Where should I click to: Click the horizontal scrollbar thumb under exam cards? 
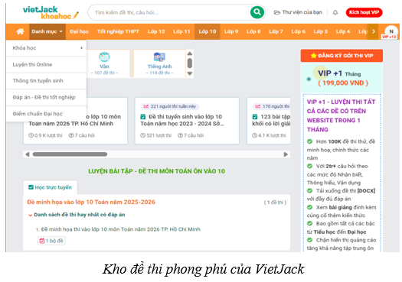coord(70,154)
